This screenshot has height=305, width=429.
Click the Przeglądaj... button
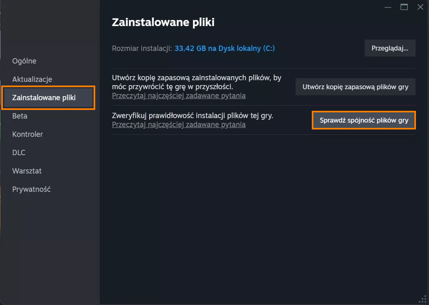click(x=390, y=48)
